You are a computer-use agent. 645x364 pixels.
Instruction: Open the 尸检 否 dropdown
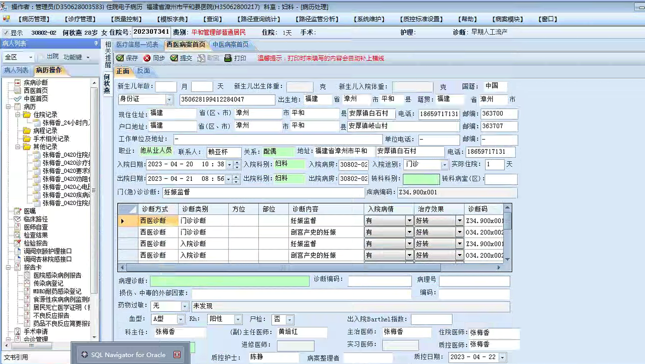289,319
